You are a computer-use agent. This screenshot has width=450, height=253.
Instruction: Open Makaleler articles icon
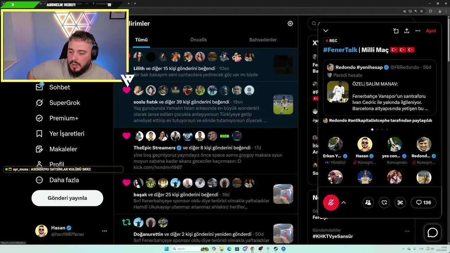tap(39, 149)
